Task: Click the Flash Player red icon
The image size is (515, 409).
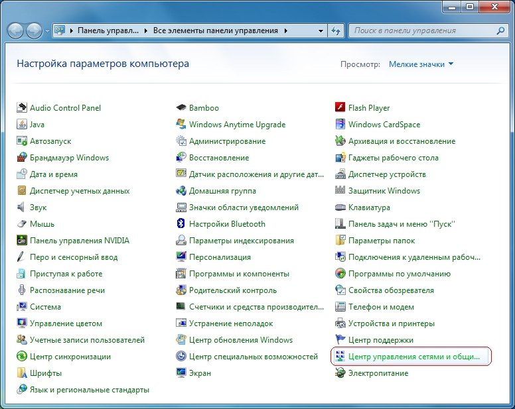Action: tap(340, 107)
